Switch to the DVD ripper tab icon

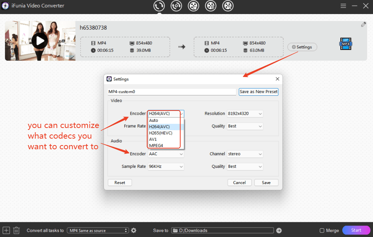pos(176,6)
